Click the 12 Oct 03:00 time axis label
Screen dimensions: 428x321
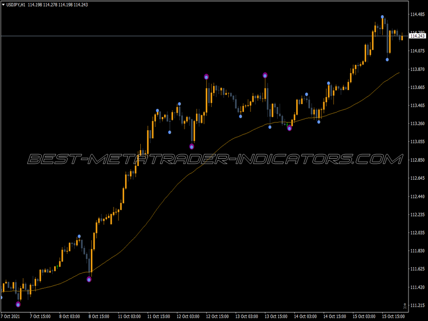(188, 317)
